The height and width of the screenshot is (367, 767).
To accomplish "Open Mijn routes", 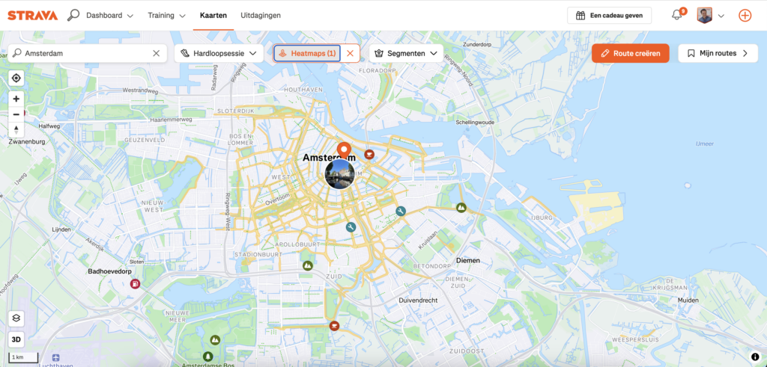I will pos(718,53).
